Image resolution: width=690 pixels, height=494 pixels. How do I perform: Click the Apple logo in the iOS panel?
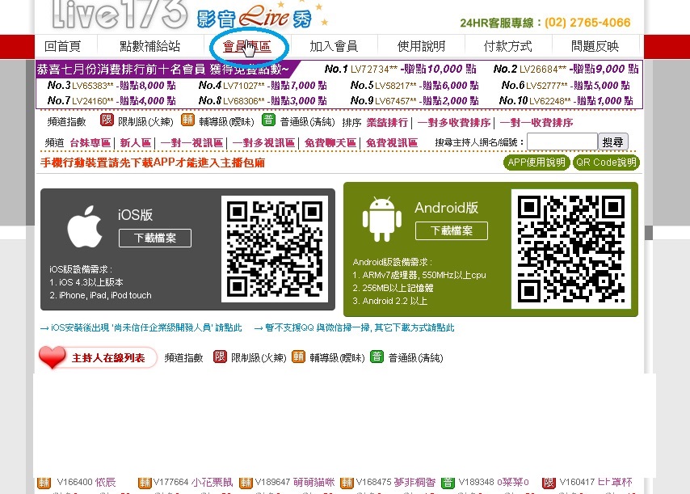pos(85,226)
